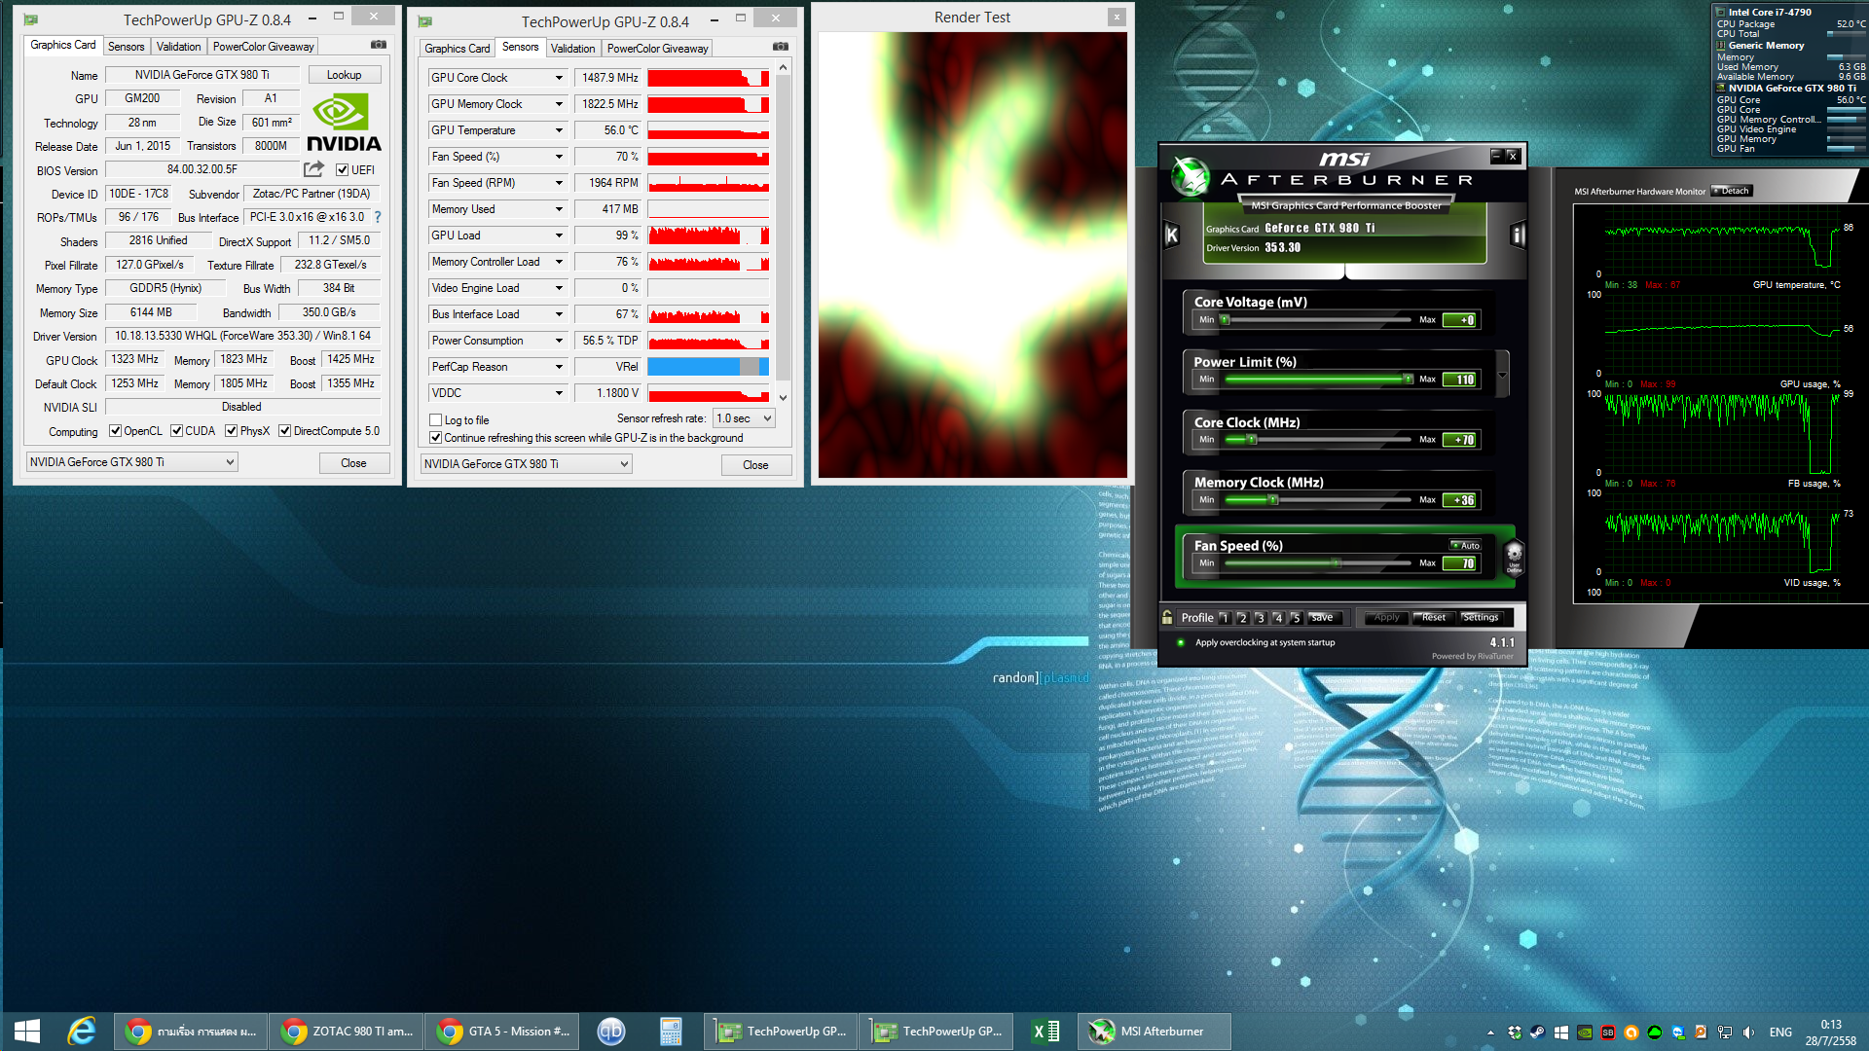Click the Bus Interface question mark icon
This screenshot has width=1869, height=1051.
coord(378,217)
